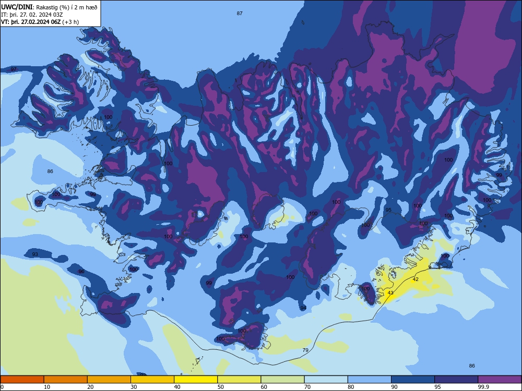This screenshot has height=391, width=522.
Task: Click the 60–70 pale green legend swatch
Action: pyautogui.click(x=282, y=380)
